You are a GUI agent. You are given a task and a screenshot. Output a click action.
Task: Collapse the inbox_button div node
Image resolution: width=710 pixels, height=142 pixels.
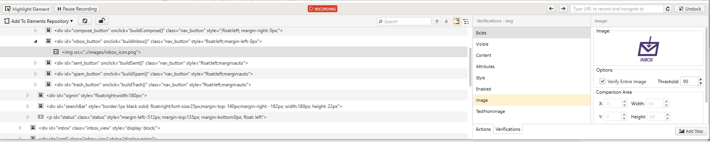(x=35, y=41)
